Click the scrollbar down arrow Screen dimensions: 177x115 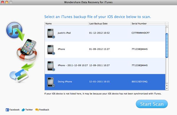pos(167,88)
